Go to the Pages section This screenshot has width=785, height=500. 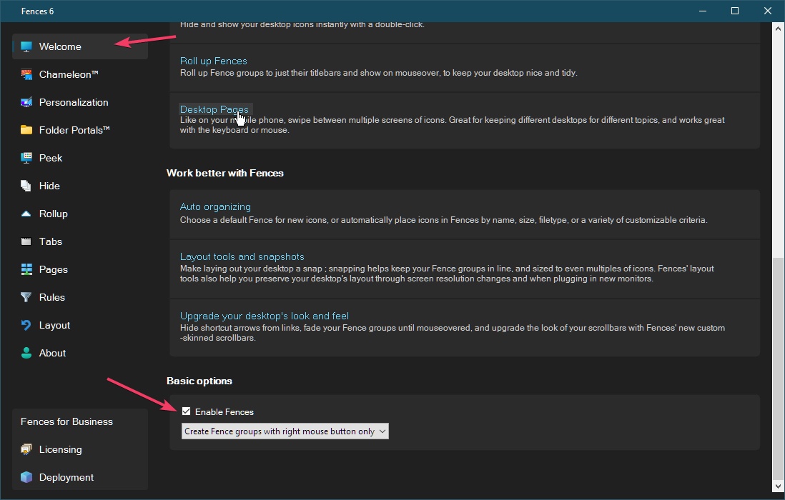click(x=53, y=269)
